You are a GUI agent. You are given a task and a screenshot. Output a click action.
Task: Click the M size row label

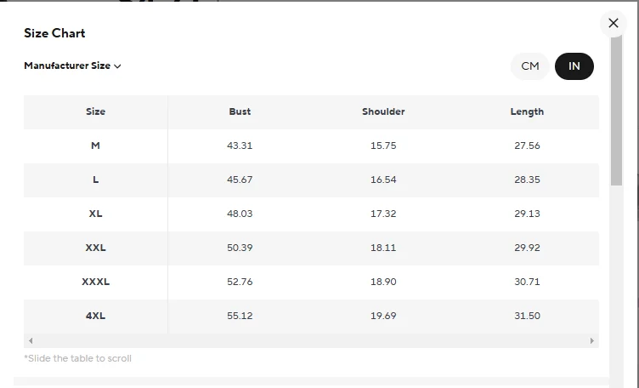[x=95, y=145]
